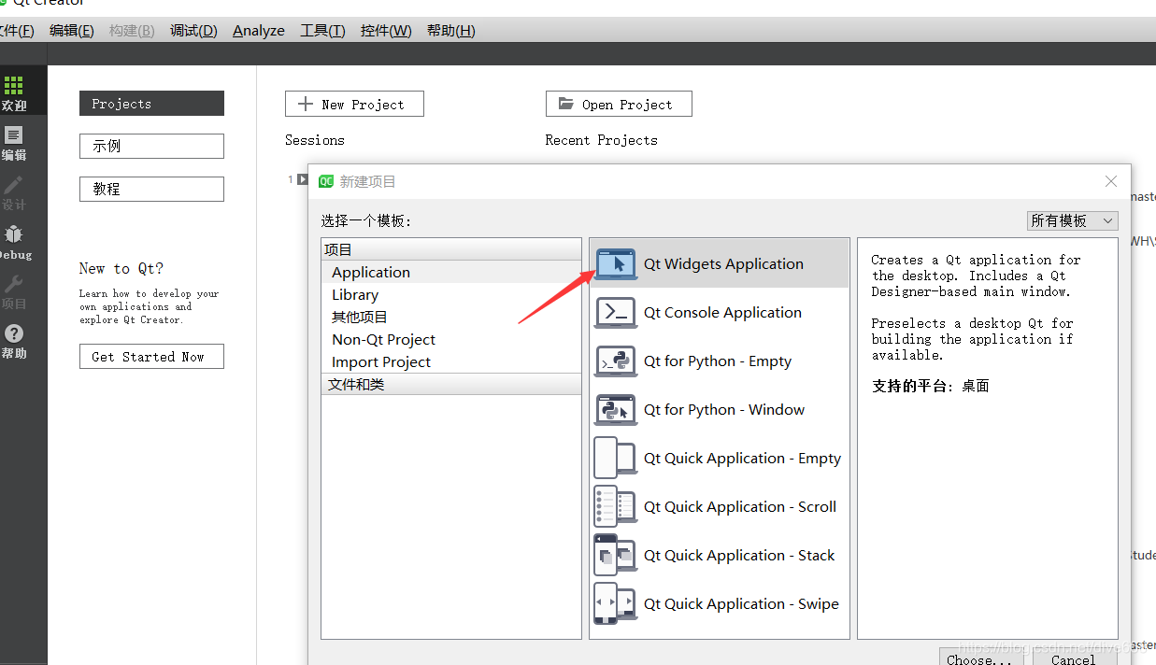
Task: Select the Qt Quick Application - Swipe icon
Action: point(616,604)
